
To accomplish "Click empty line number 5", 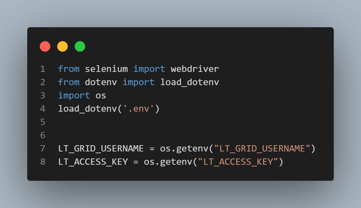I will (43, 122).
